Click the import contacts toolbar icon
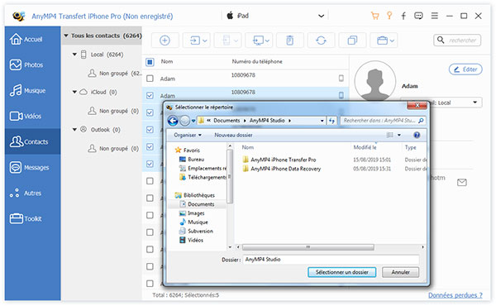Viewport: 496px width, 306px height. (x=194, y=41)
